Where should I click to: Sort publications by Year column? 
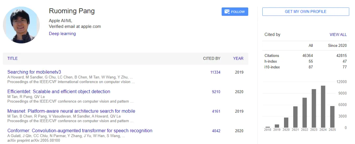pos(238,59)
